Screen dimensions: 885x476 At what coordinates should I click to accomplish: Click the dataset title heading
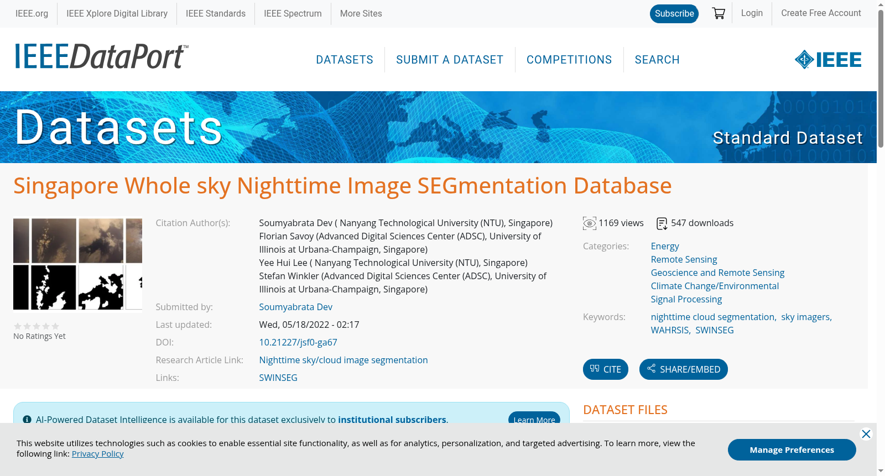point(342,186)
